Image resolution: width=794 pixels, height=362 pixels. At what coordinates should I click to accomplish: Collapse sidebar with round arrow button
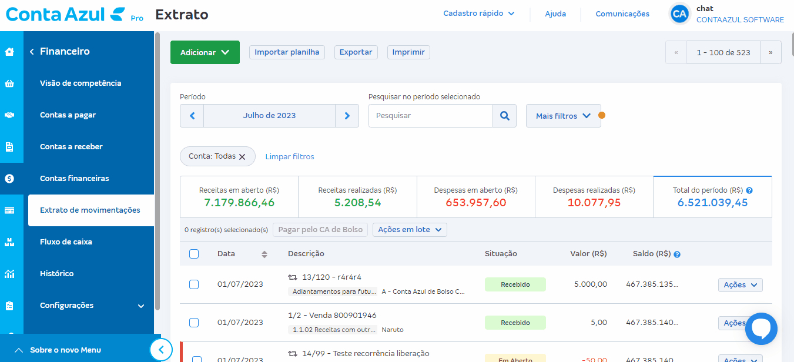161,350
